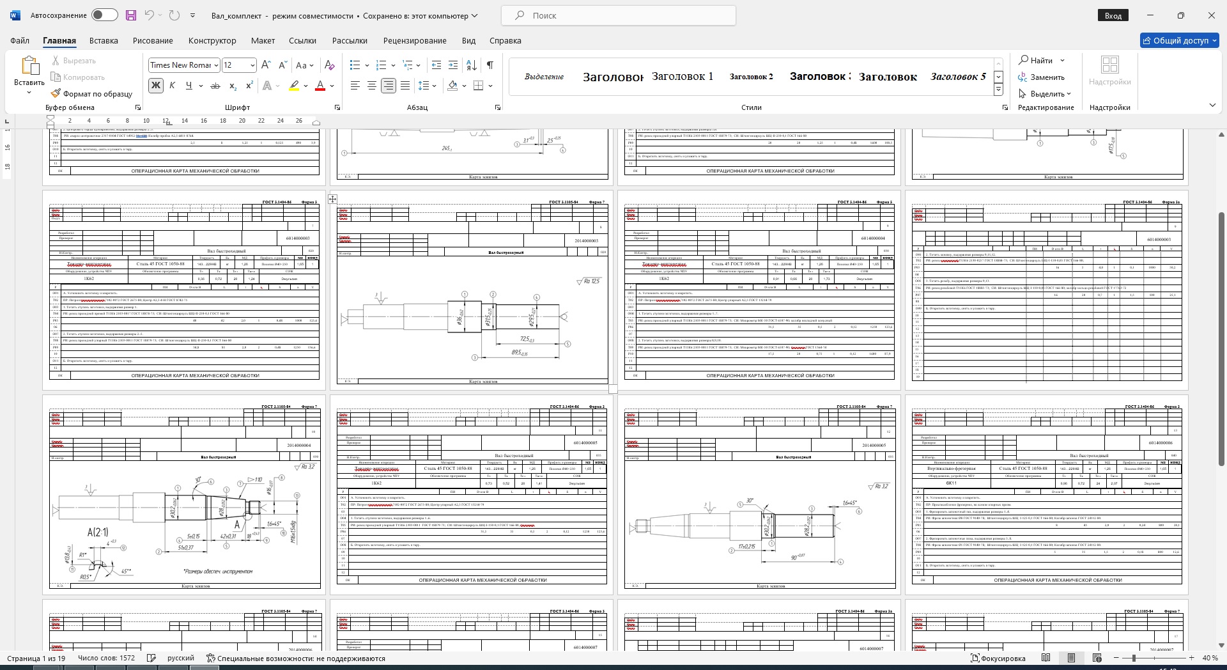This screenshot has width=1227, height=670.
Task: Clear all formatting from selection
Action: click(x=329, y=65)
